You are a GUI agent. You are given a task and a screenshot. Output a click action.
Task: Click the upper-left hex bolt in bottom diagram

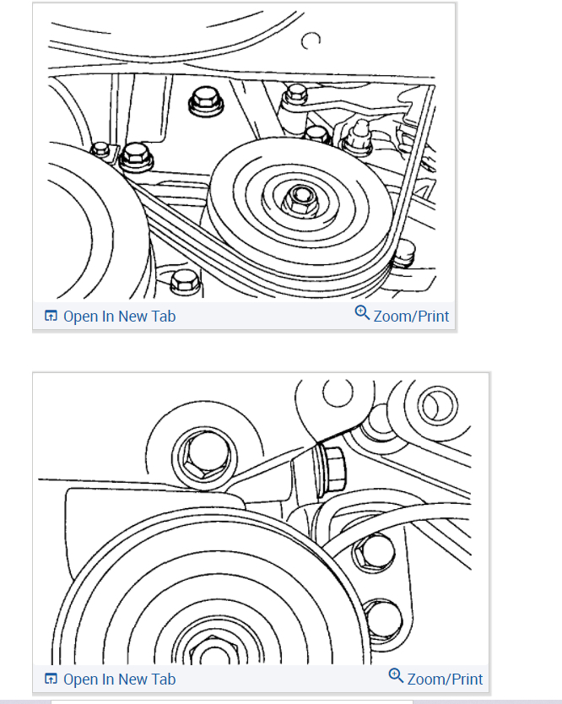(x=204, y=457)
